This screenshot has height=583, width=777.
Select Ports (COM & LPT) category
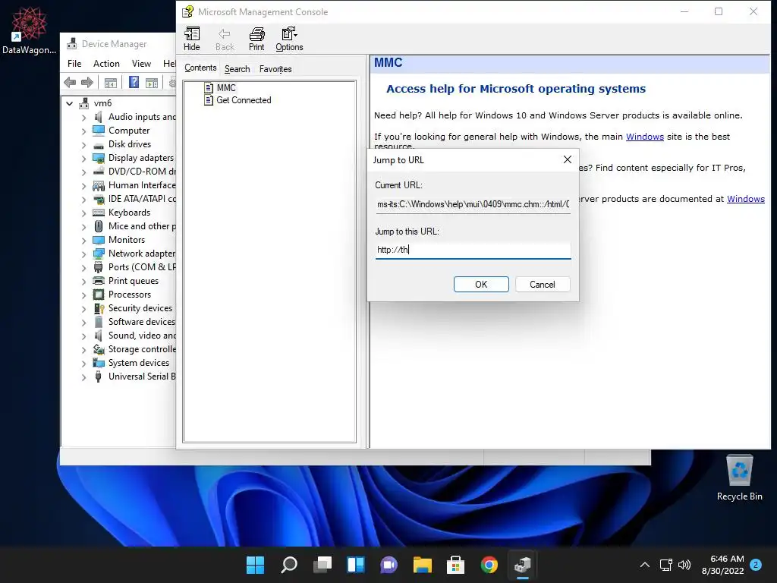142,266
